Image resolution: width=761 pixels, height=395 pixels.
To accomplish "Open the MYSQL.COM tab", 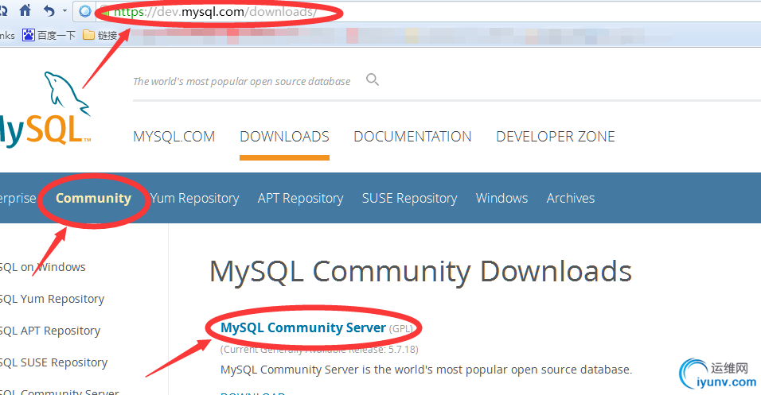I will tap(174, 137).
